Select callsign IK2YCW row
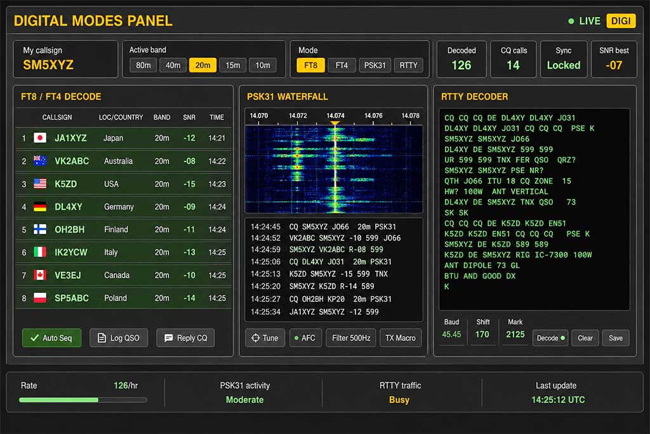 click(124, 252)
